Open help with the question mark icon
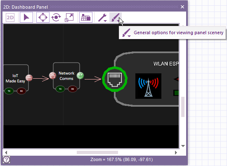This screenshot has width=227, height=166. point(6,160)
